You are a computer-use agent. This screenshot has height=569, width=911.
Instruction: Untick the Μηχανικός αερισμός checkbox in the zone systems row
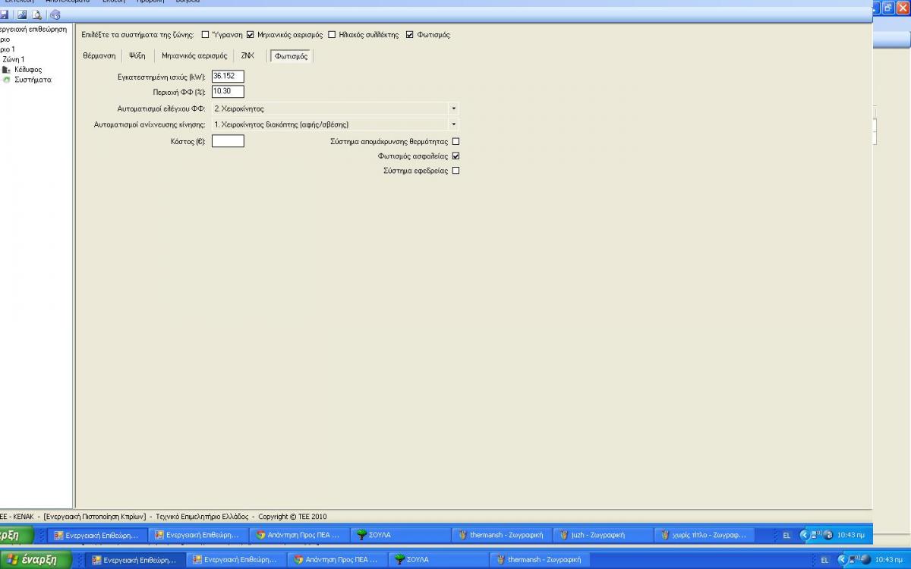[251, 35]
